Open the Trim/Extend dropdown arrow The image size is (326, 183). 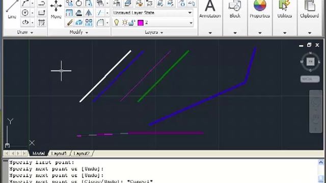coord(107,13)
